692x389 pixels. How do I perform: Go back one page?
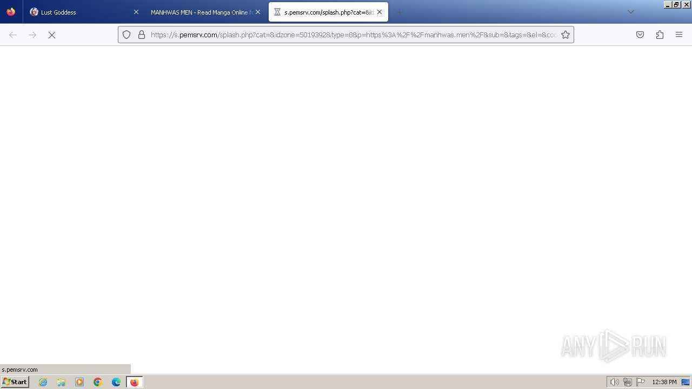coord(13,35)
